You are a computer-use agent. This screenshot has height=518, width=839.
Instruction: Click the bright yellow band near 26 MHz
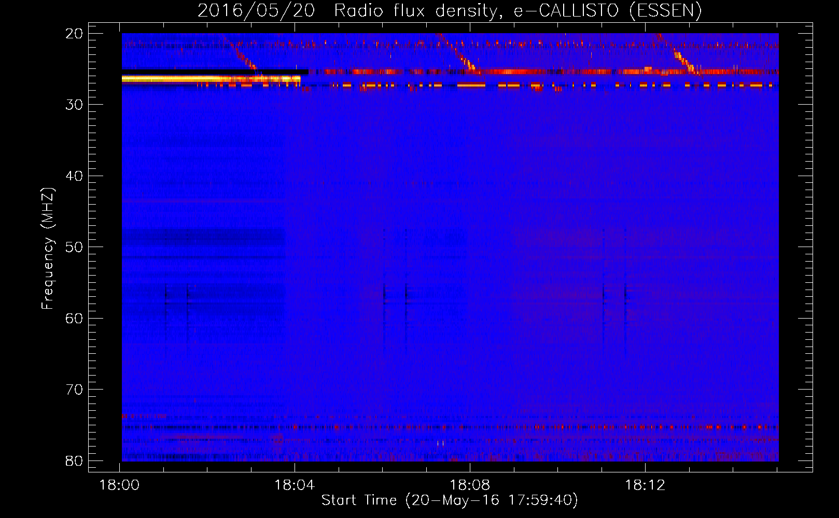(x=211, y=79)
